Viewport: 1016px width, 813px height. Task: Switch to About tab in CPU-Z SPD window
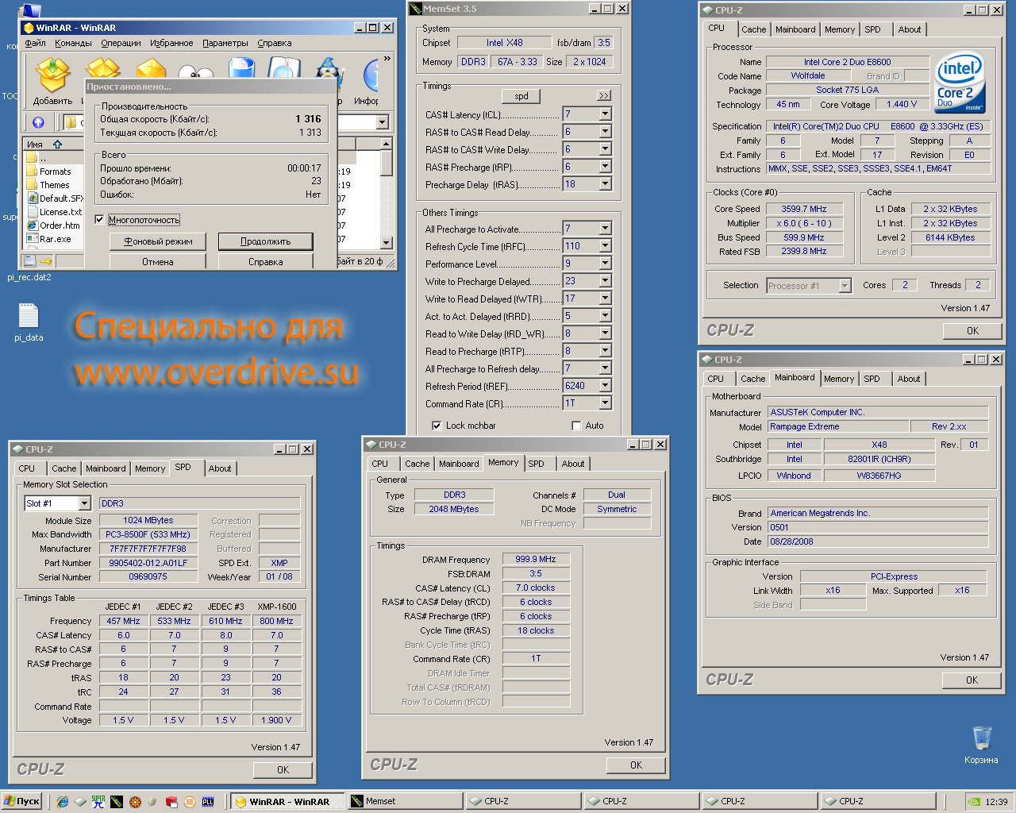click(220, 468)
